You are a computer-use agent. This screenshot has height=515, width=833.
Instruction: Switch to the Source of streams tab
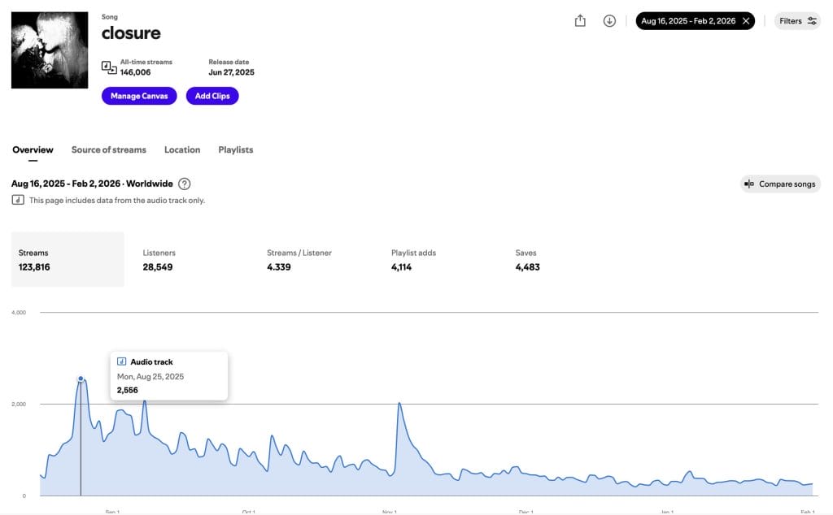(x=109, y=149)
